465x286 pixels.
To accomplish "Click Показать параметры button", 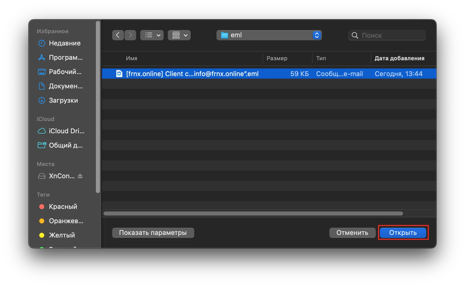I will pos(153,233).
